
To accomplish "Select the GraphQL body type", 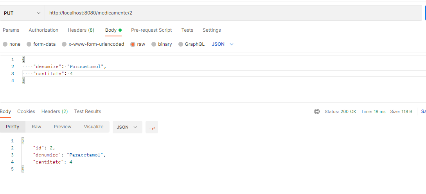I will point(192,44).
